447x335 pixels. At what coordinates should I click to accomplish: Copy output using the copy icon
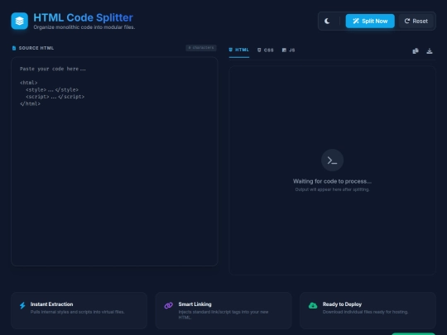click(416, 51)
